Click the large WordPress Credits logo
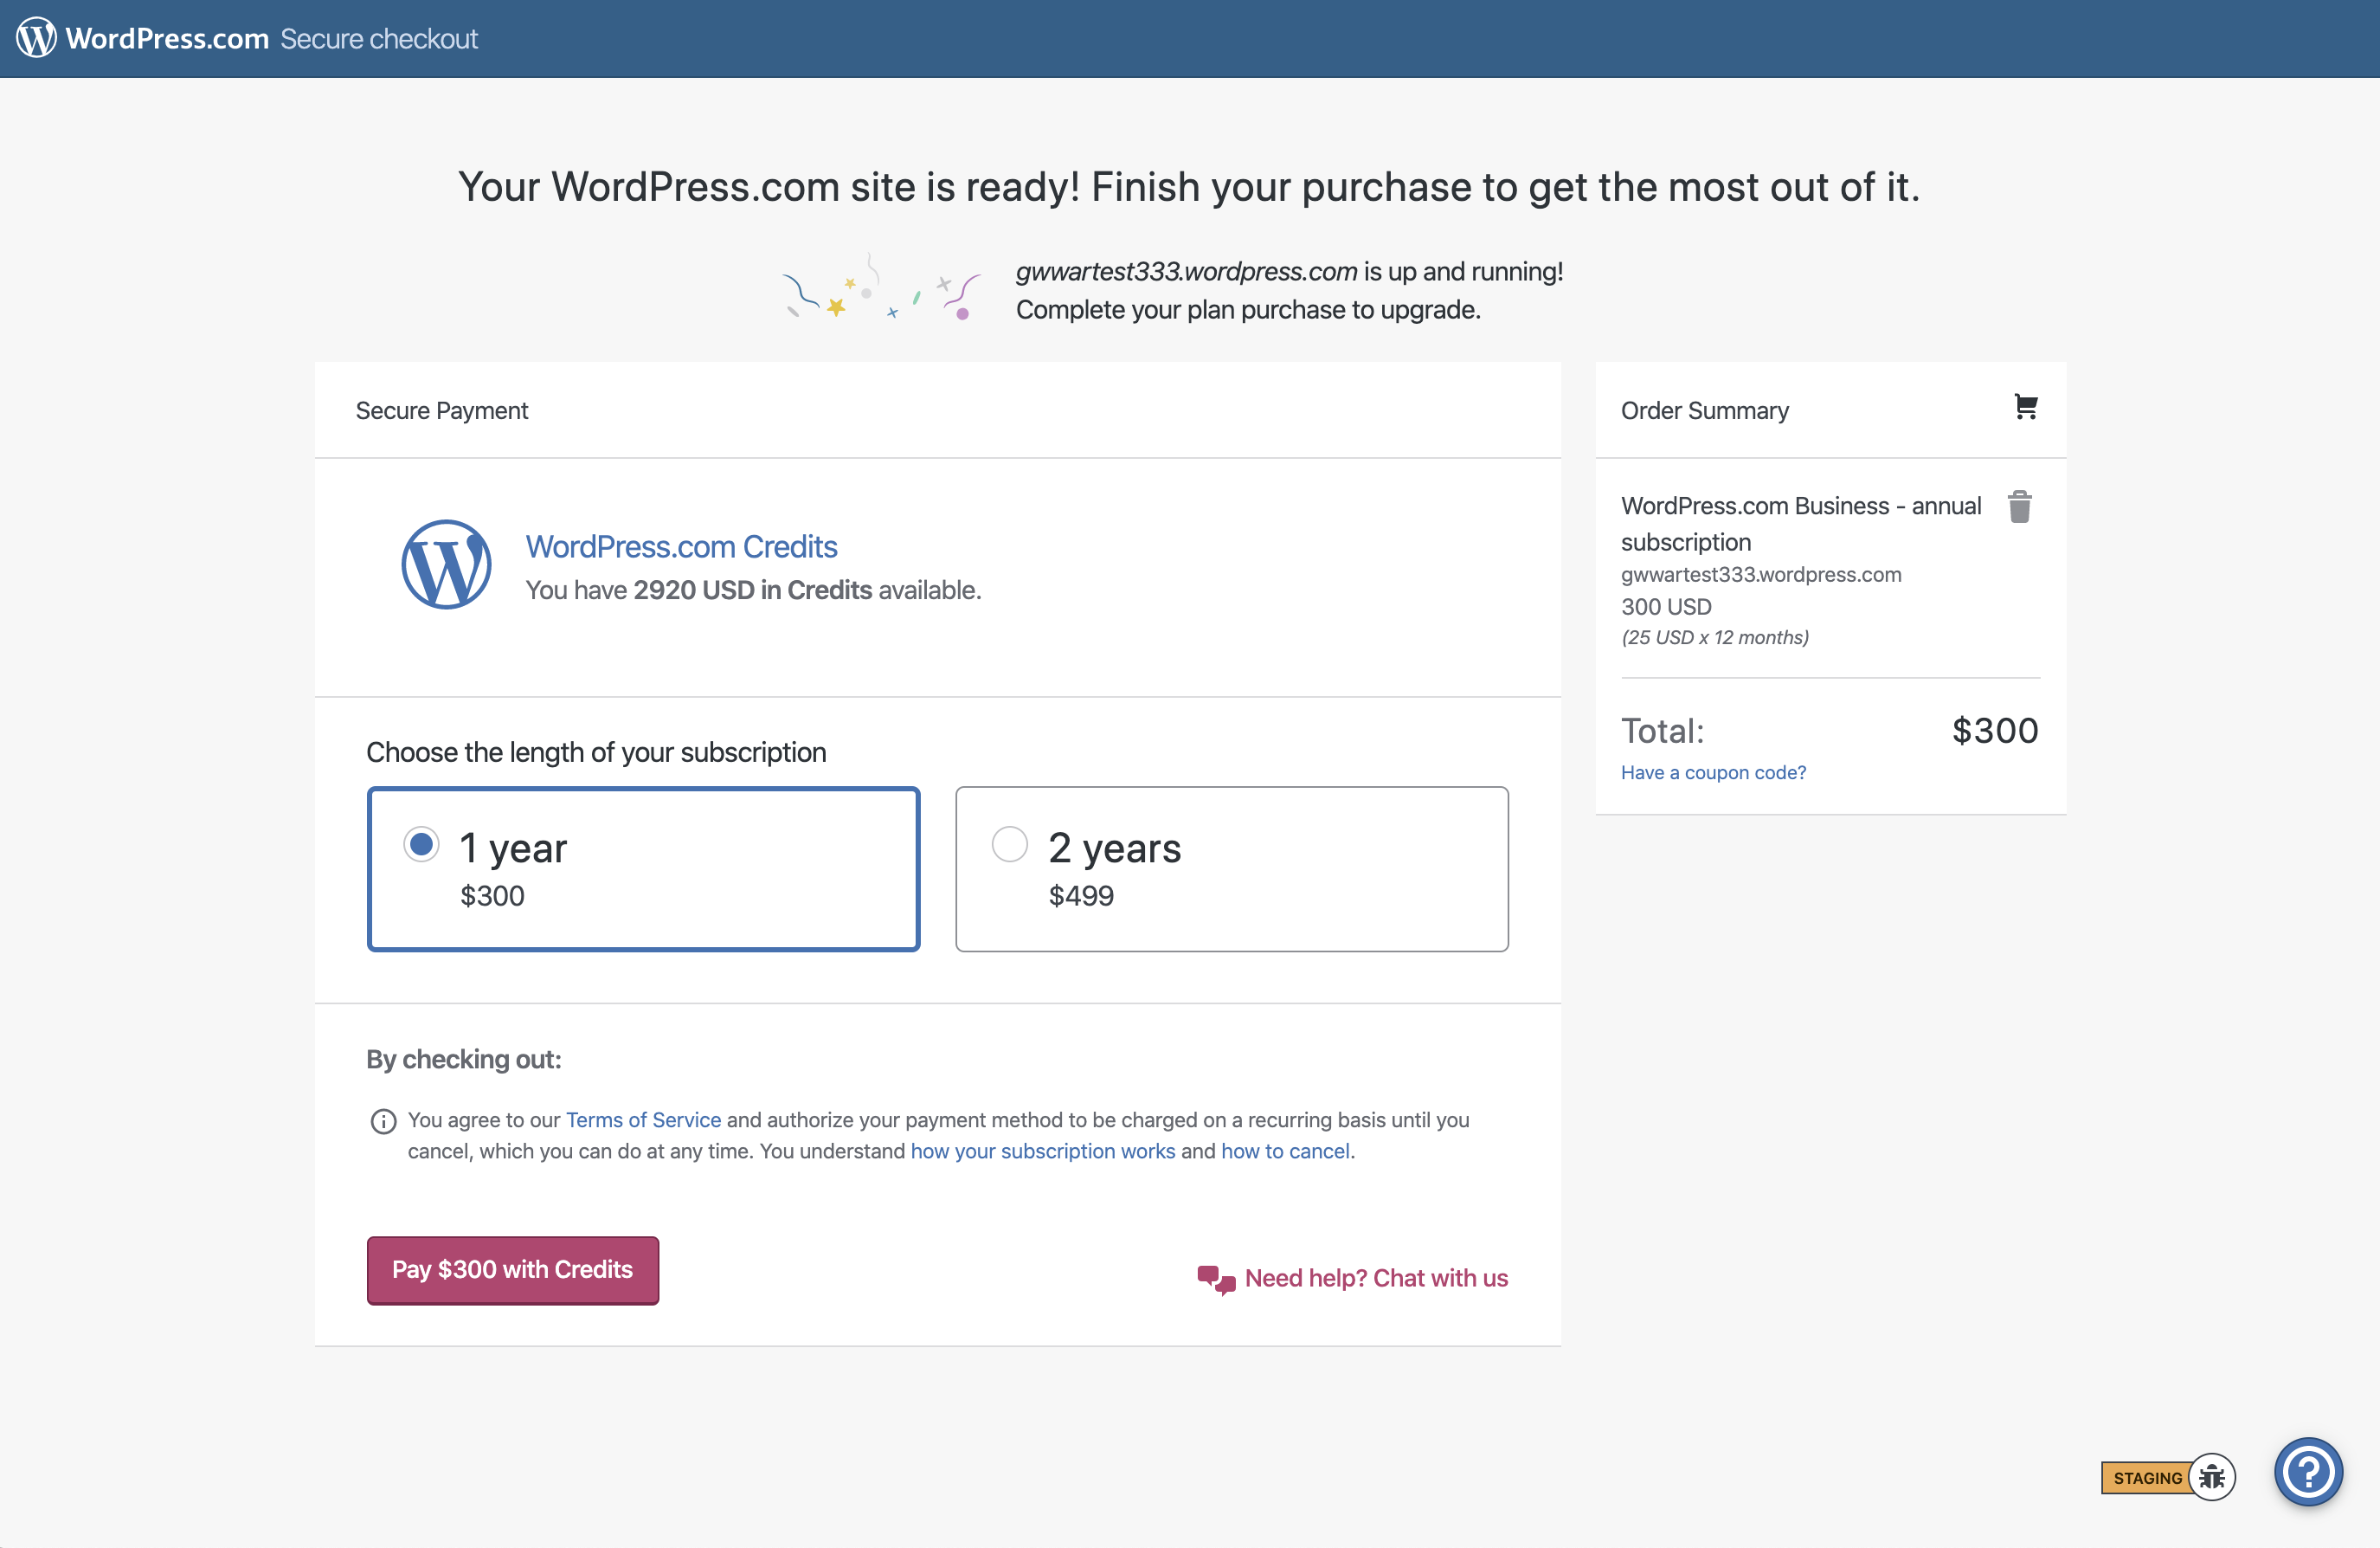Viewport: 2380px width, 1548px height. tap(446, 564)
